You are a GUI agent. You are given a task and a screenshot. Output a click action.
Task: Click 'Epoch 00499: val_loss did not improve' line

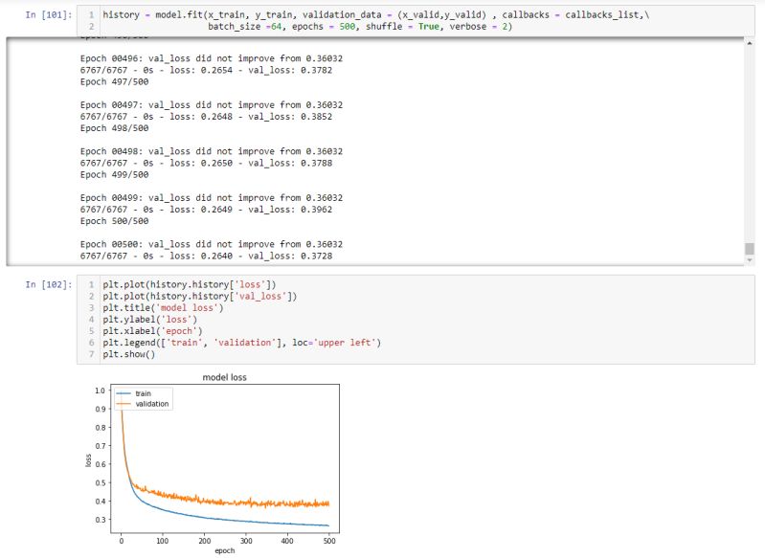[212, 197]
